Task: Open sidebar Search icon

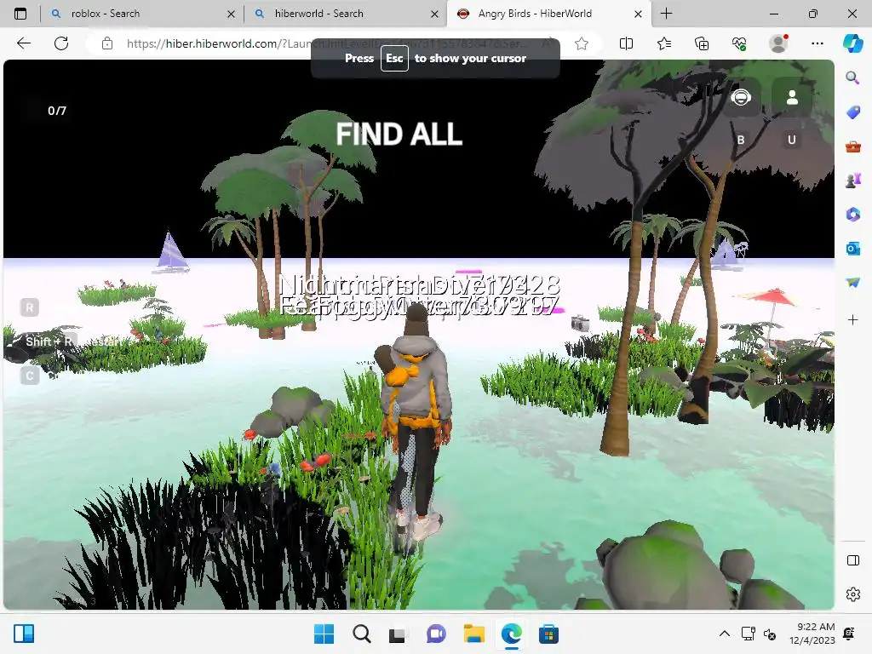Action: (x=852, y=77)
